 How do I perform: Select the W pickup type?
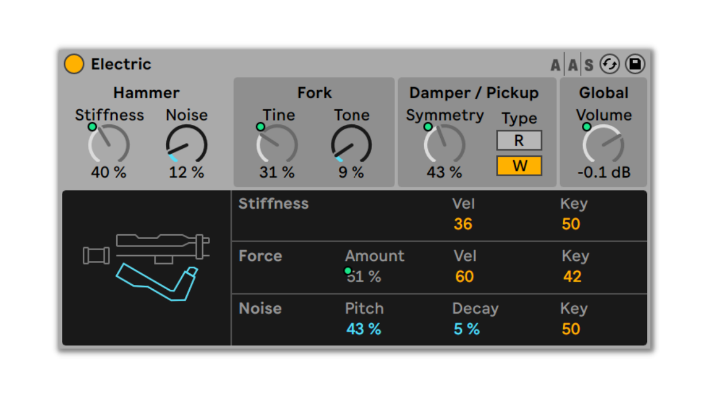click(519, 166)
